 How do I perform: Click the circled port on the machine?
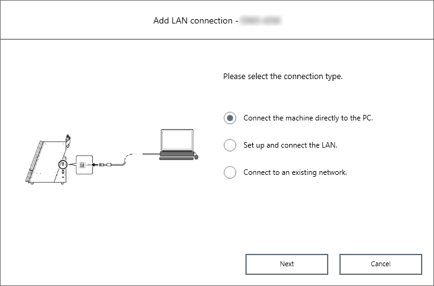coord(63,165)
